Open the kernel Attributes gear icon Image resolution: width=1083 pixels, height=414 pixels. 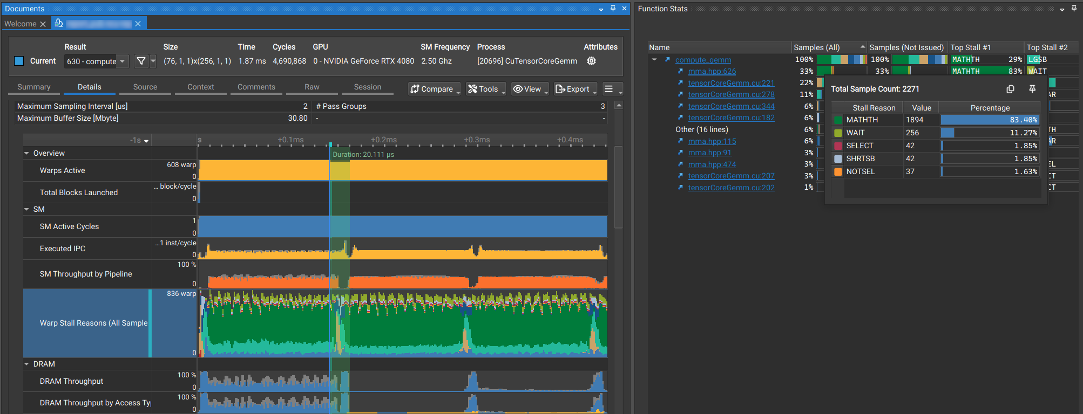(x=592, y=61)
